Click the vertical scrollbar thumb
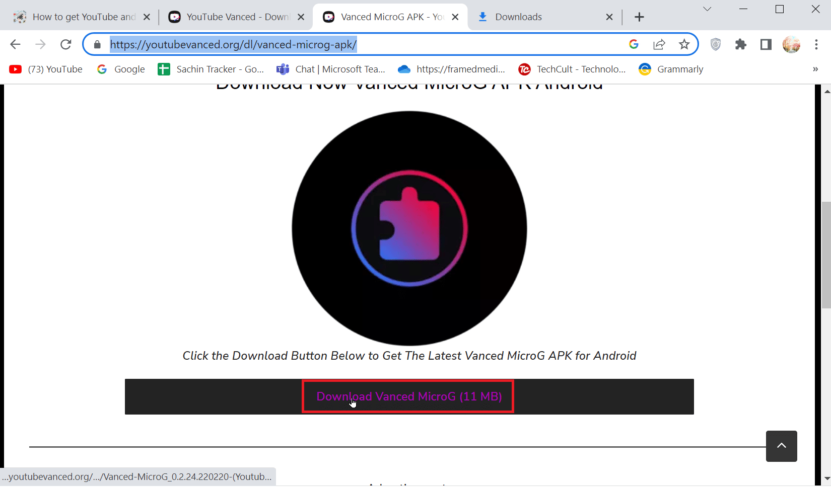831x487 pixels. [826, 255]
